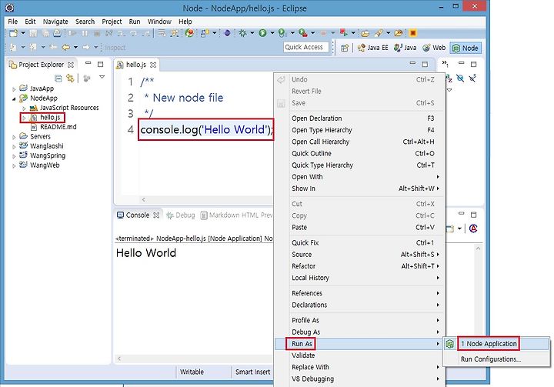
Task: Select V8 Debugging in context menu
Action: [x=359, y=379]
